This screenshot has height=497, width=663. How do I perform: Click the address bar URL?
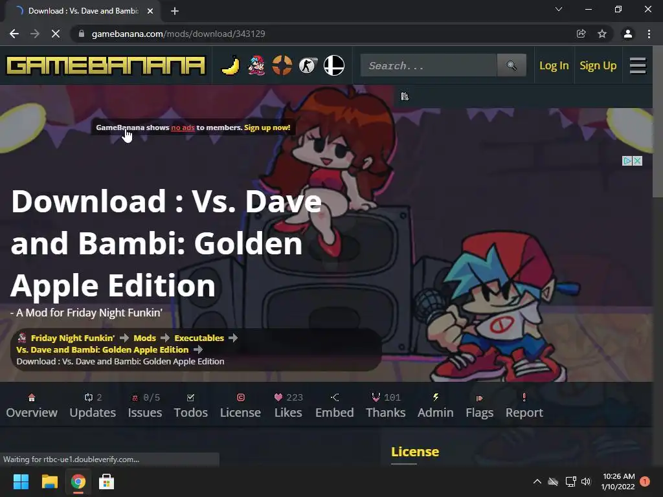tap(179, 34)
